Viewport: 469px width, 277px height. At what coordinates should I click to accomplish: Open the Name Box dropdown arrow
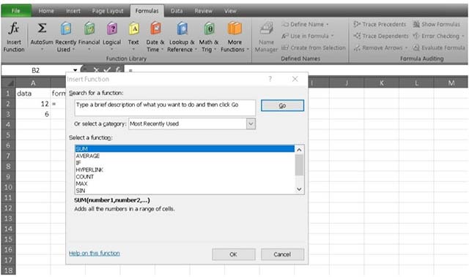click(75, 70)
